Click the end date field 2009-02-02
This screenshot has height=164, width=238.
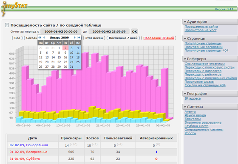point(109,32)
